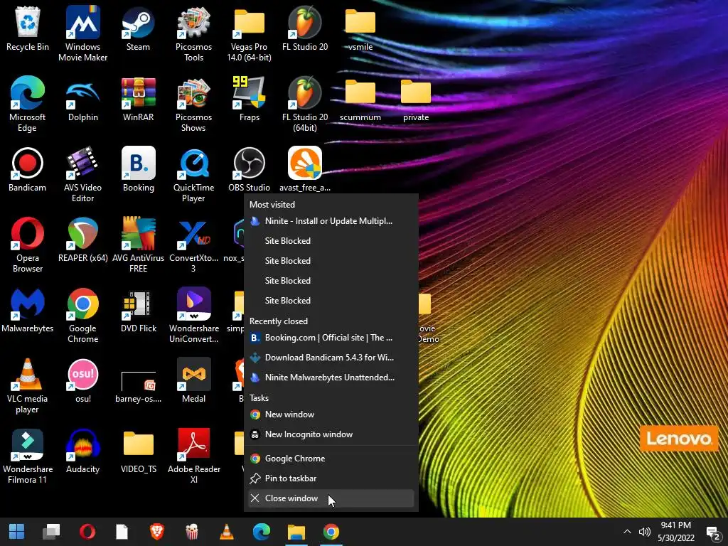Select Wondershare Filmora 11 icon
728x546 pixels.
click(x=28, y=456)
